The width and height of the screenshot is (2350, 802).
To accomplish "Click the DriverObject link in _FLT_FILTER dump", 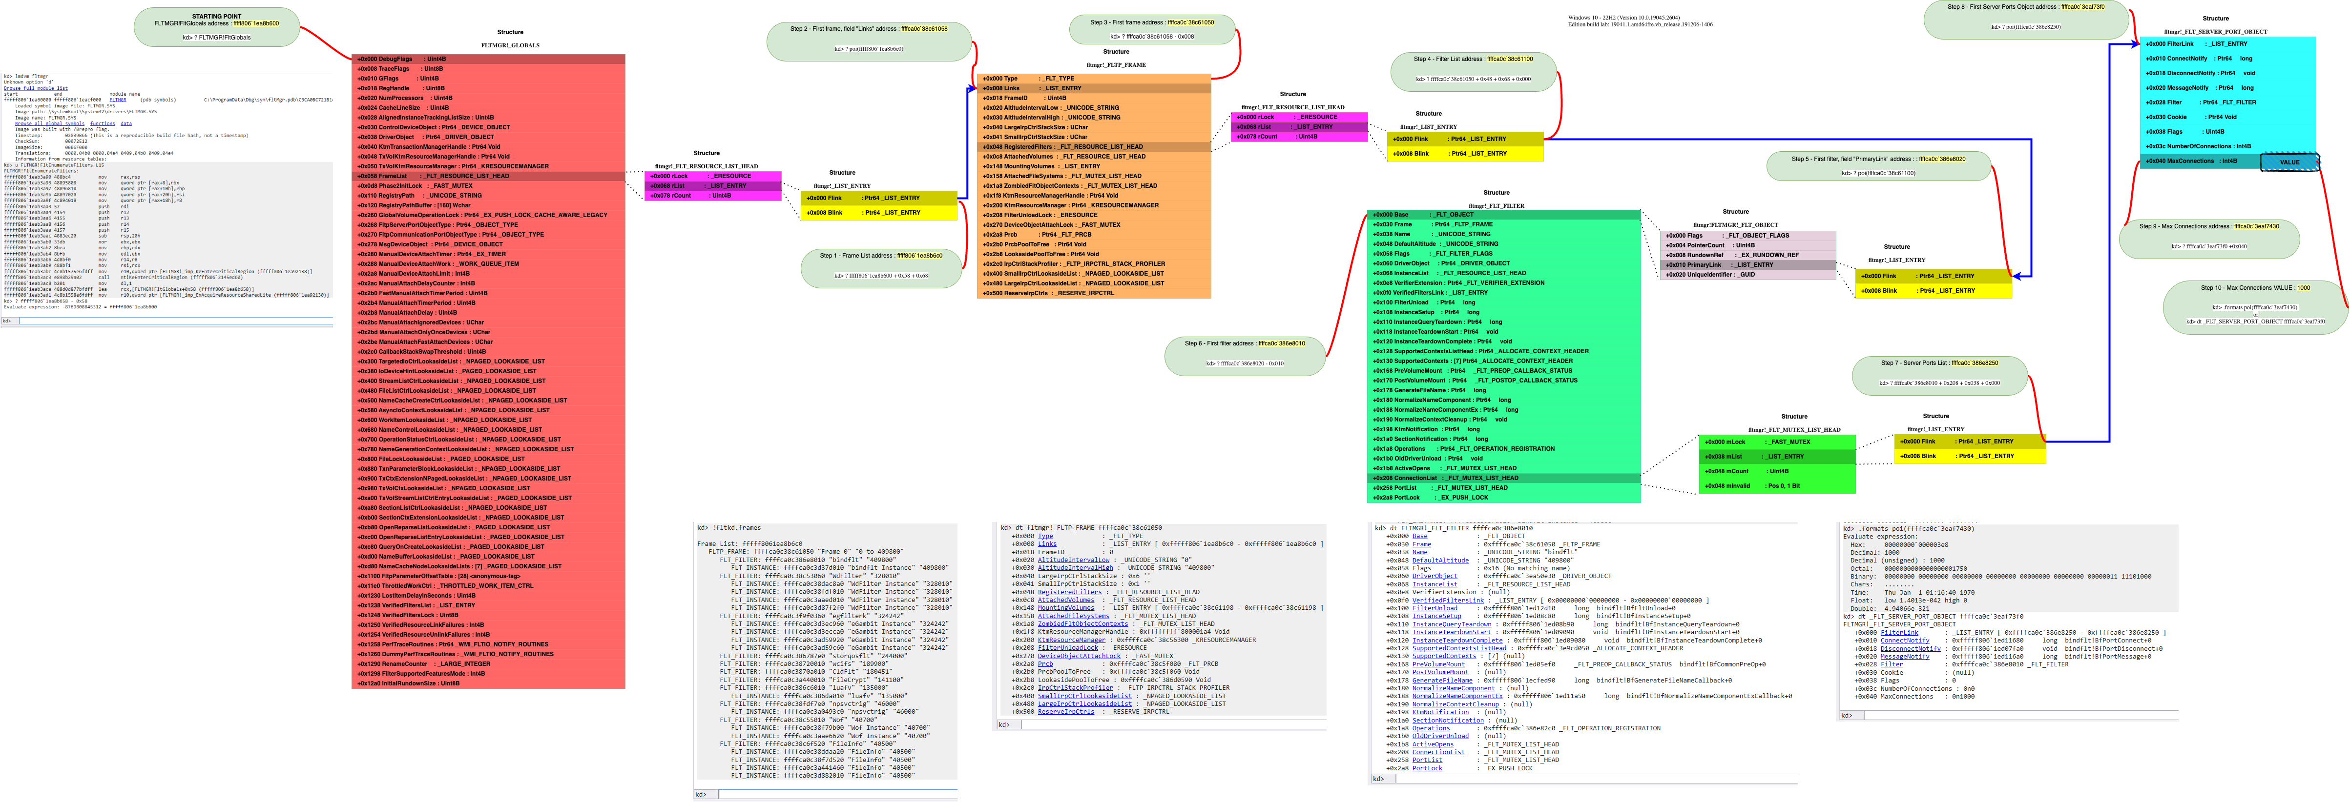I will (x=1434, y=576).
